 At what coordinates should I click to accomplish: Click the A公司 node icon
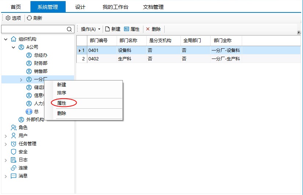click(21, 47)
